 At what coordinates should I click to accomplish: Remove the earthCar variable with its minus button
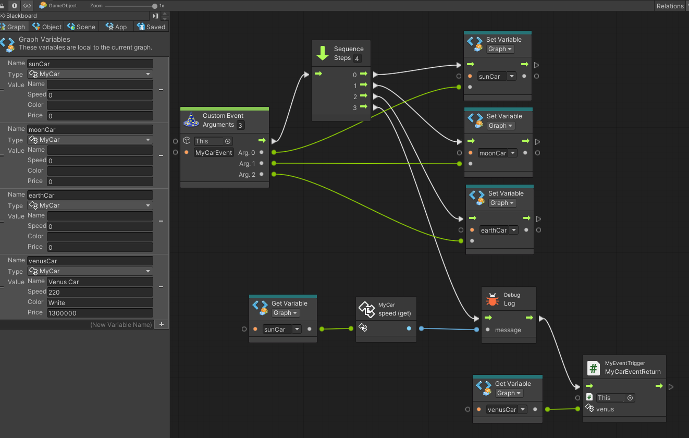click(161, 221)
